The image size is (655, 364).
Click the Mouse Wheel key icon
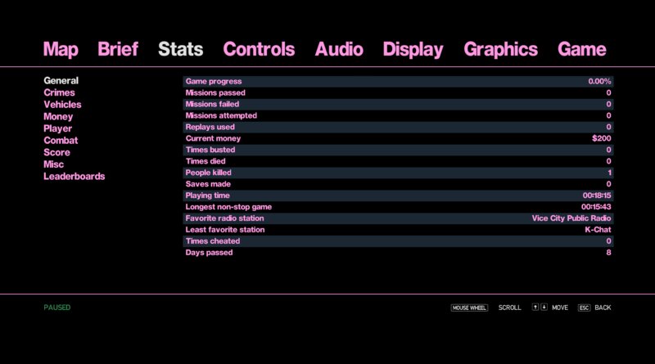point(469,308)
